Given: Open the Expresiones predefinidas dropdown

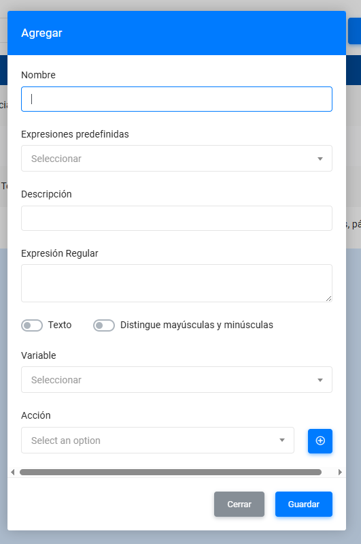Looking at the screenshot, I should coord(177,159).
